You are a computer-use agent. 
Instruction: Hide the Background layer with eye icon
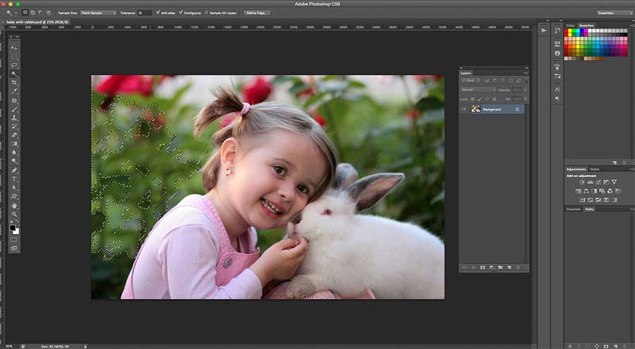click(464, 109)
